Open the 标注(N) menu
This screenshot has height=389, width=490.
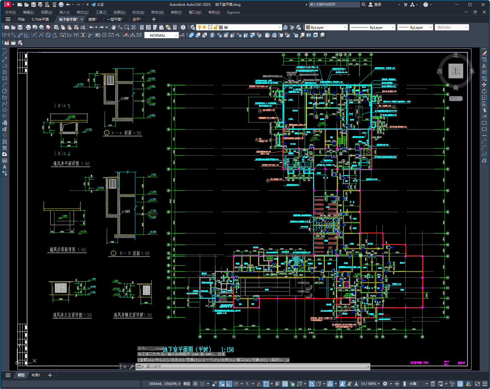pos(138,12)
